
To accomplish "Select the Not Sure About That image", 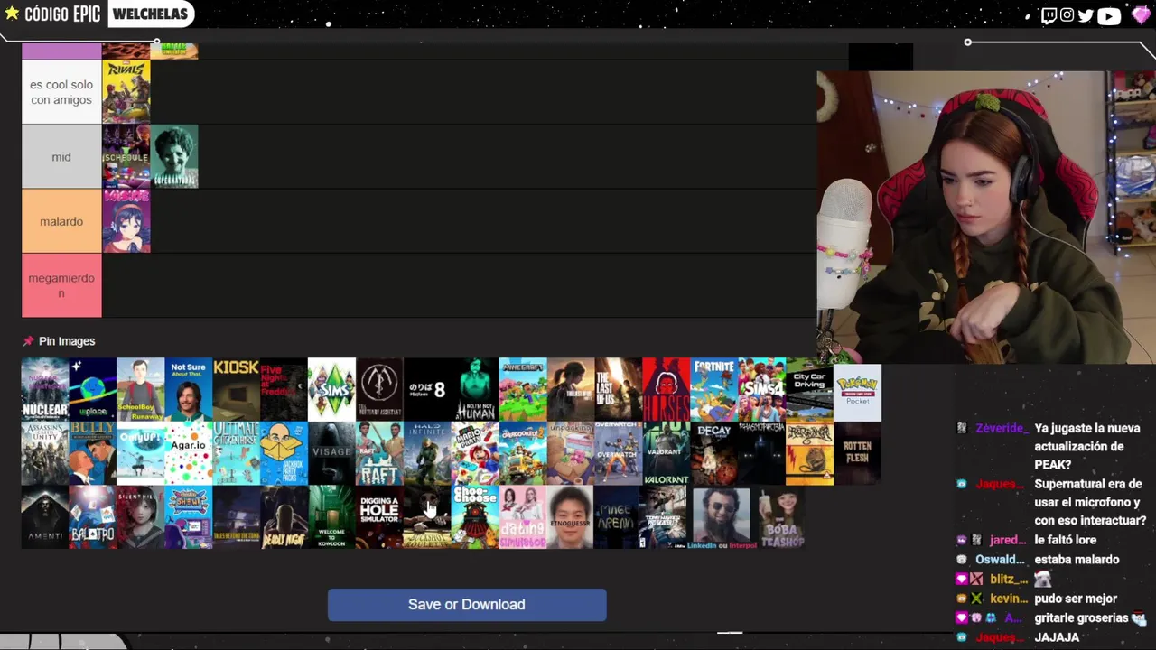I will click(189, 390).
